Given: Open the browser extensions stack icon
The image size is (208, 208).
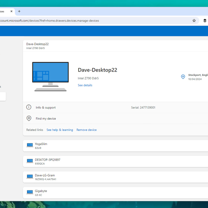Looking at the screenshot, I should (x=205, y=21).
